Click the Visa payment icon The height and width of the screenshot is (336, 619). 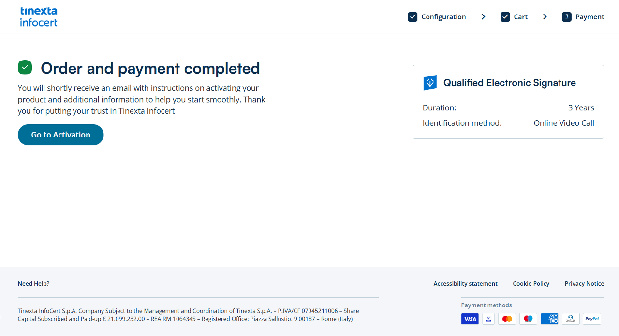[x=470, y=319]
